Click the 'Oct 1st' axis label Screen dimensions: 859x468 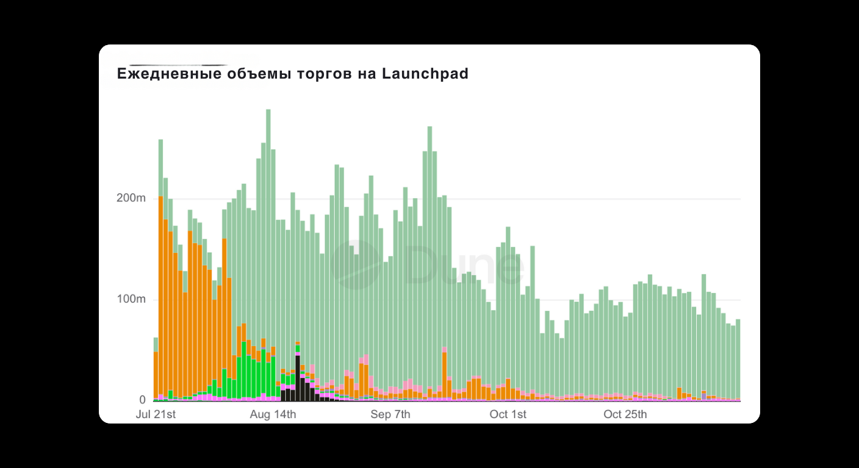pos(508,414)
